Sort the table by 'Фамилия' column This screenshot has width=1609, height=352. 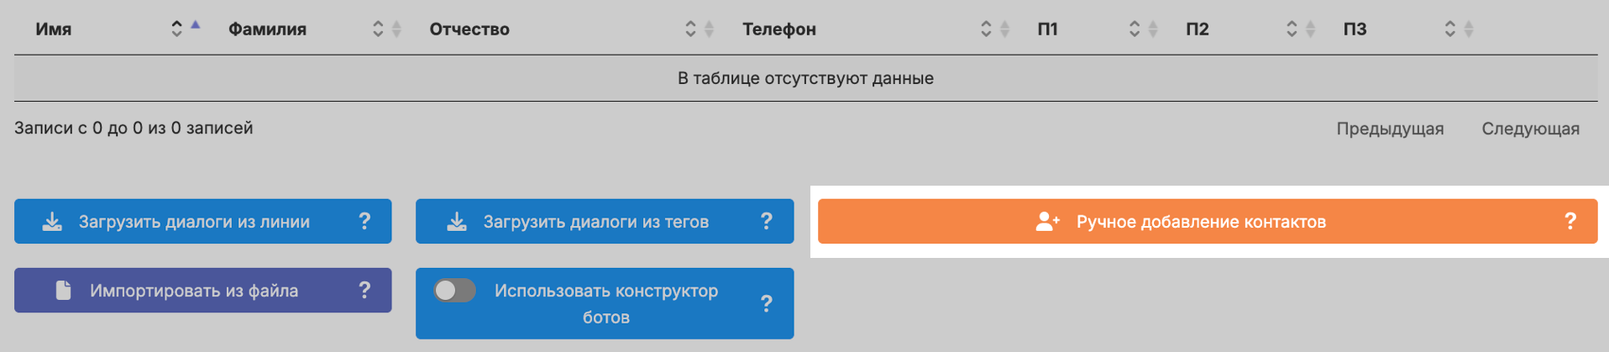click(267, 29)
